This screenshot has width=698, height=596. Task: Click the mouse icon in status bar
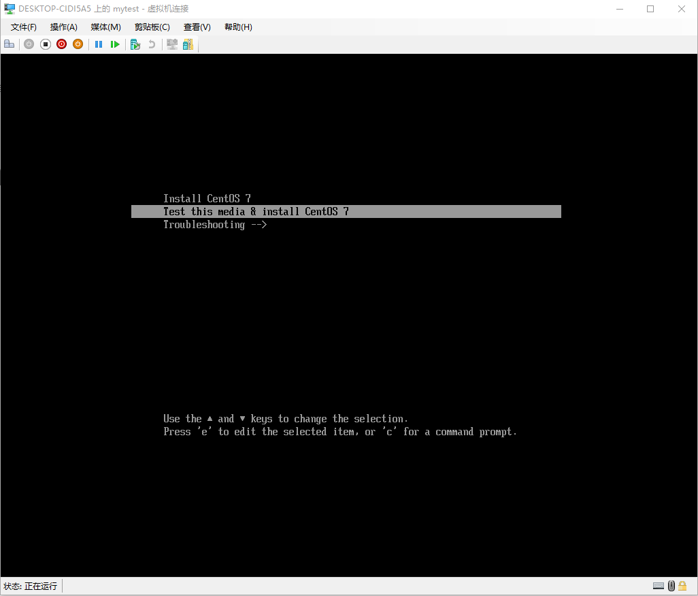671,586
